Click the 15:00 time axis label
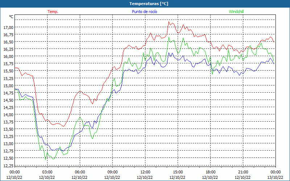This screenshot has height=181, width=290. pyautogui.click(x=178, y=172)
